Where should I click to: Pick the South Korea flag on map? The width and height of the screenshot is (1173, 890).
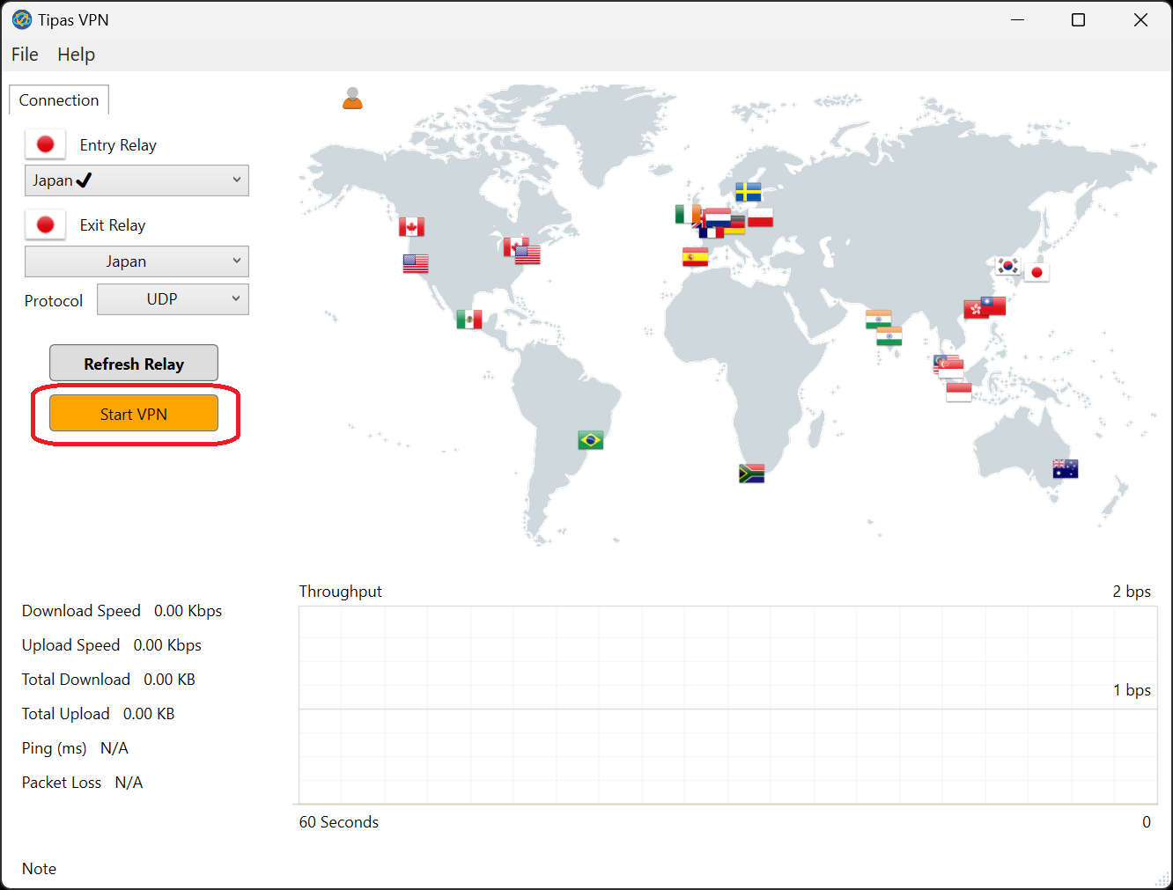pos(1008,266)
